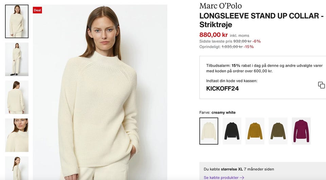The width and height of the screenshot is (326, 180).
Task: Select the last partially visible thumbnail
Action: point(17,168)
